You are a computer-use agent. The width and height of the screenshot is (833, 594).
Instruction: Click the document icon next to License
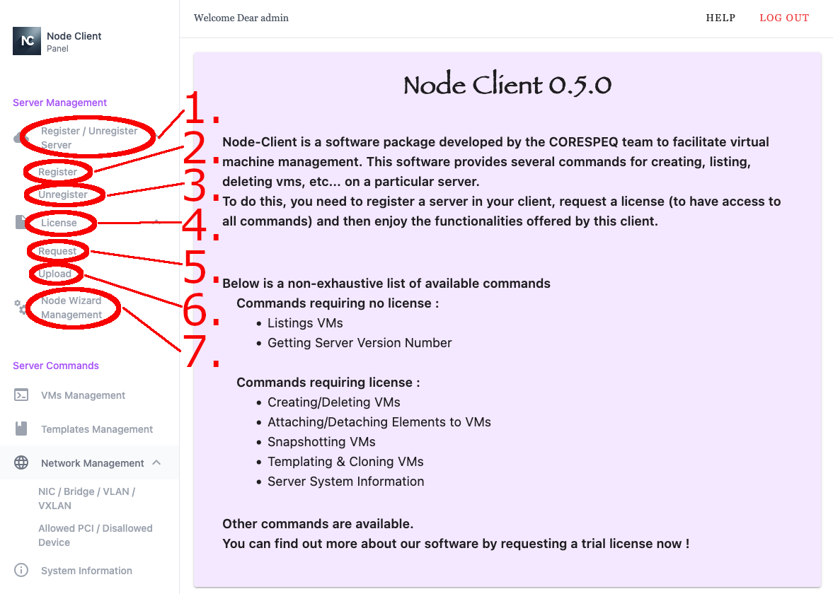(21, 223)
